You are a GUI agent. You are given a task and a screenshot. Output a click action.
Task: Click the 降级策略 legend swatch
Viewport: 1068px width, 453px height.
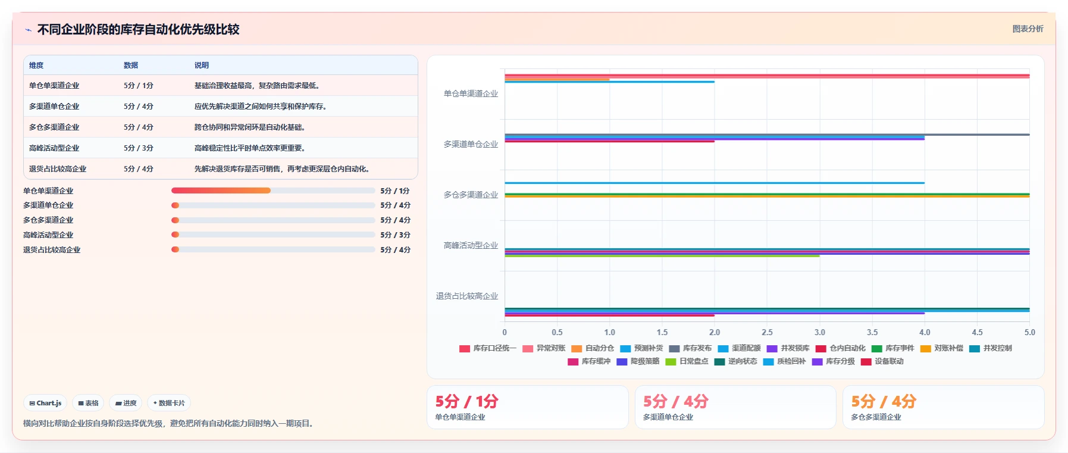pyautogui.click(x=622, y=362)
